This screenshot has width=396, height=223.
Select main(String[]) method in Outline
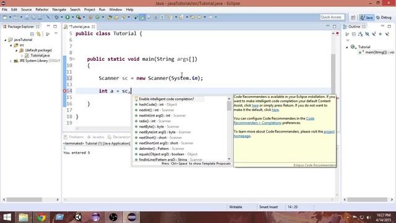pos(376,52)
